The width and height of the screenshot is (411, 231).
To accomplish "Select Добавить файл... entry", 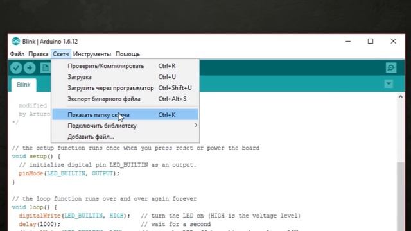I will tap(125, 137).
